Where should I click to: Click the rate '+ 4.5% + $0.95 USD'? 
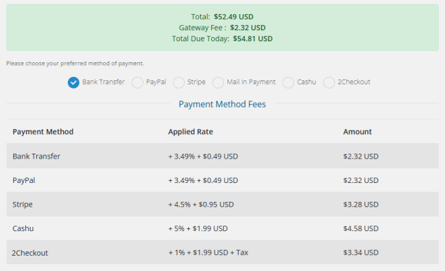coord(202,205)
